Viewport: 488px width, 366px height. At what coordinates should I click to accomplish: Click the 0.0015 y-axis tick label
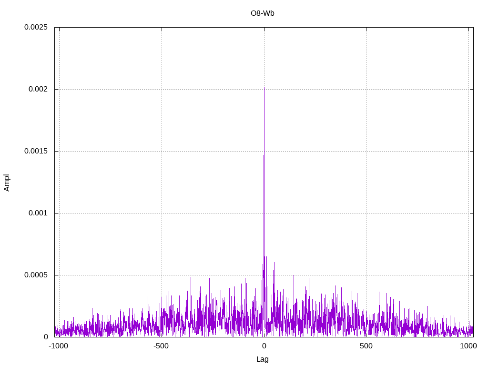[x=36, y=151]
